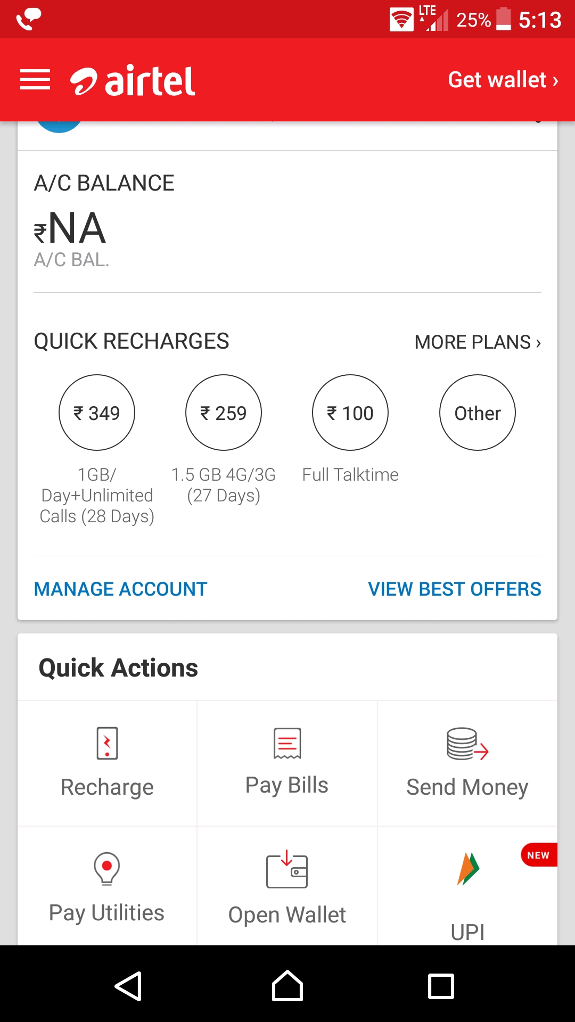
Task: Select the ₹ 259 recharge plan
Action: 224,413
